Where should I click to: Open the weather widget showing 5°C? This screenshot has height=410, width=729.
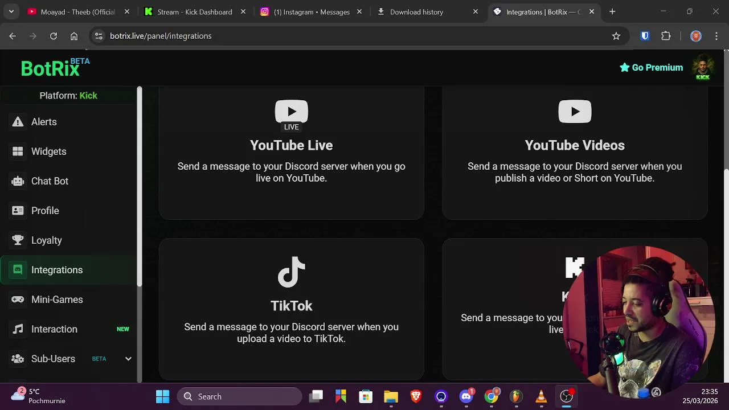(x=39, y=396)
